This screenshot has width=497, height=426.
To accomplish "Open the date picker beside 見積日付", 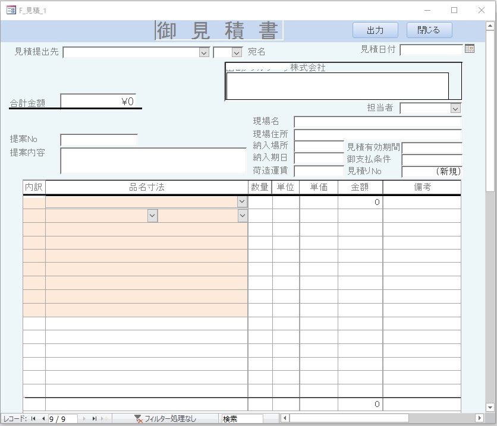I will [470, 49].
